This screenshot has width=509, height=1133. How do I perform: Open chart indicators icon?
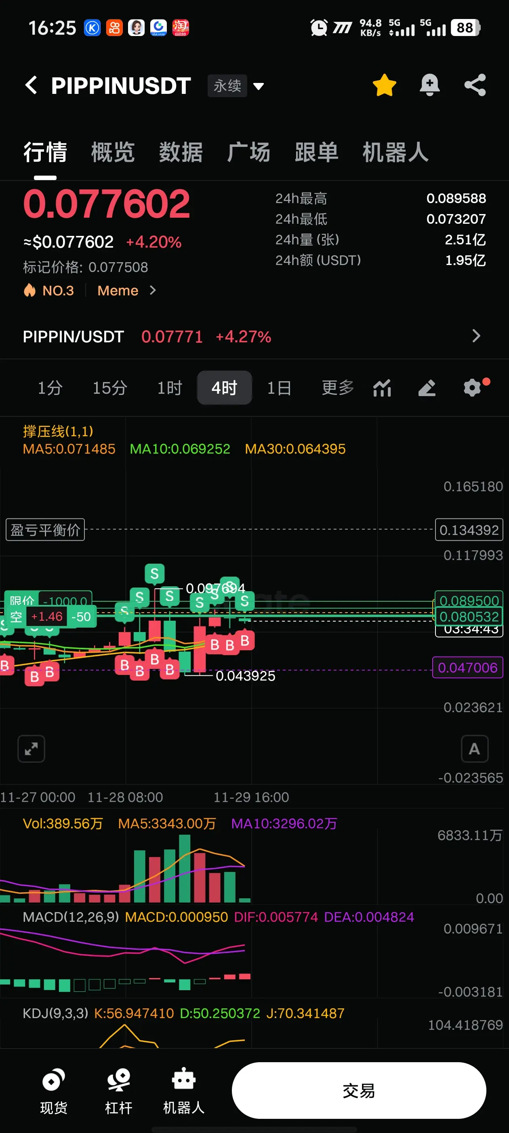(382, 388)
